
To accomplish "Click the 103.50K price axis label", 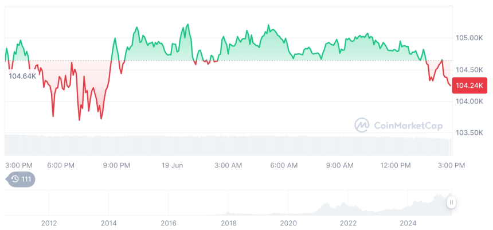I will coord(469,132).
